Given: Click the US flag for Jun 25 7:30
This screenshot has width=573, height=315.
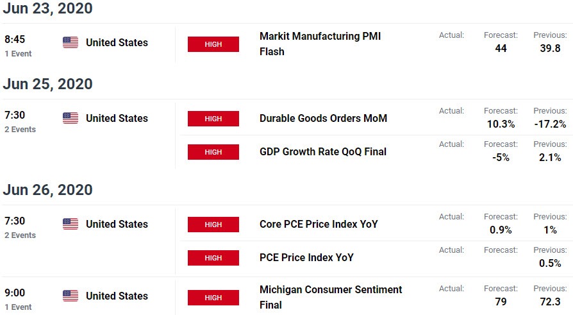Looking at the screenshot, I should click(70, 118).
